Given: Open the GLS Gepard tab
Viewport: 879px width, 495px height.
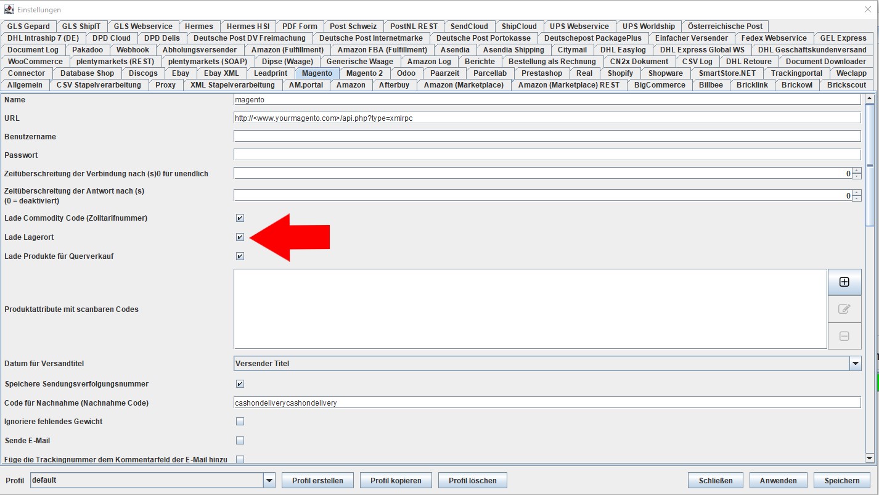Looking at the screenshot, I should pyautogui.click(x=28, y=27).
